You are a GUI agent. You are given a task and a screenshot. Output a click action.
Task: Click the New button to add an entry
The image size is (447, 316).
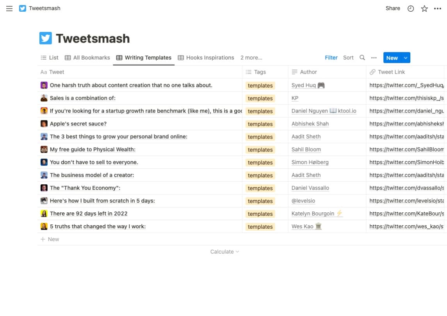pos(392,57)
